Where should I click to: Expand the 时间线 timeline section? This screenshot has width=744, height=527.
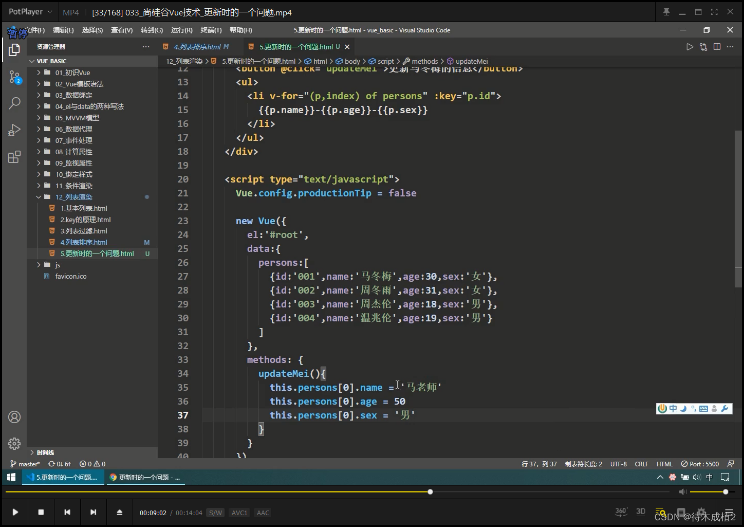[45, 452]
